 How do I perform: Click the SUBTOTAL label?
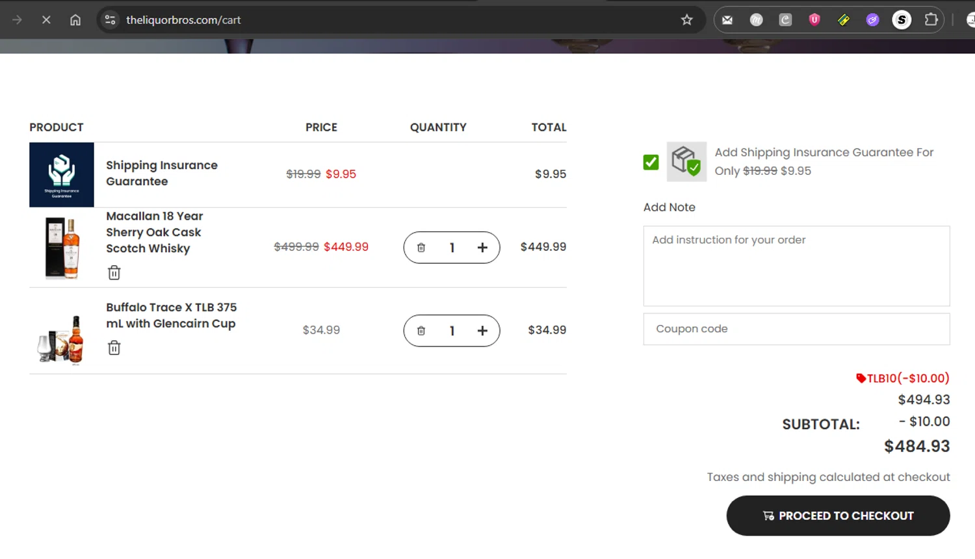[821, 424]
